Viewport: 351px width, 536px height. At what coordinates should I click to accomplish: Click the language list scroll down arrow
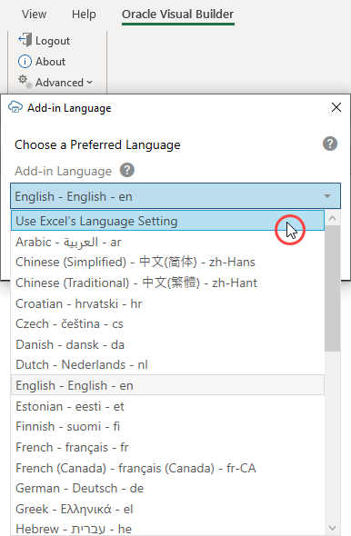(x=332, y=528)
